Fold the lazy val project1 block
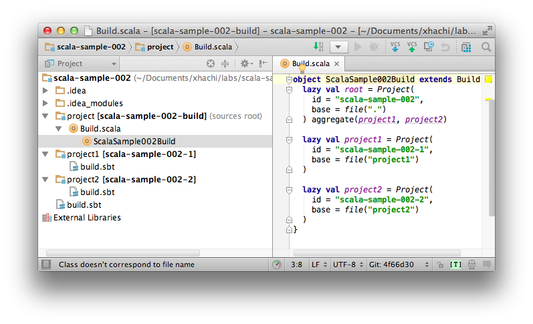533x324 pixels. click(x=289, y=140)
